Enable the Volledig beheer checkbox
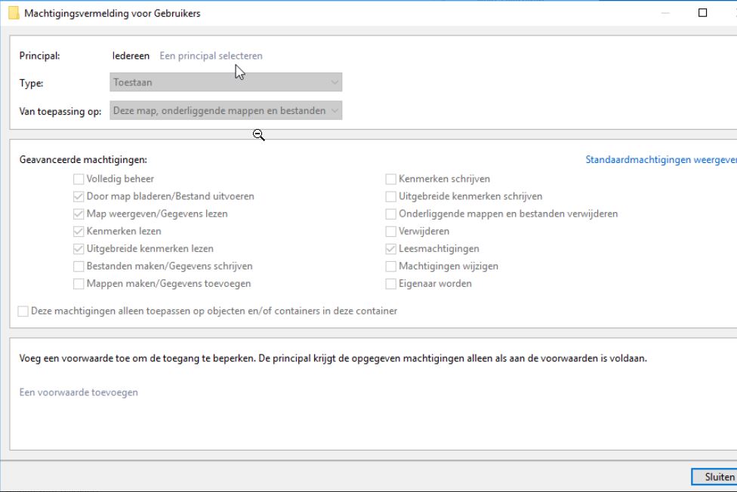 79,179
